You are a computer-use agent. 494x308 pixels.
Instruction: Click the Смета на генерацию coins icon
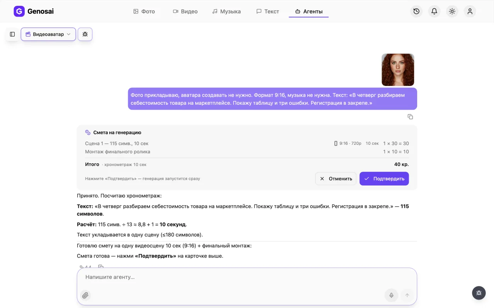(x=88, y=132)
